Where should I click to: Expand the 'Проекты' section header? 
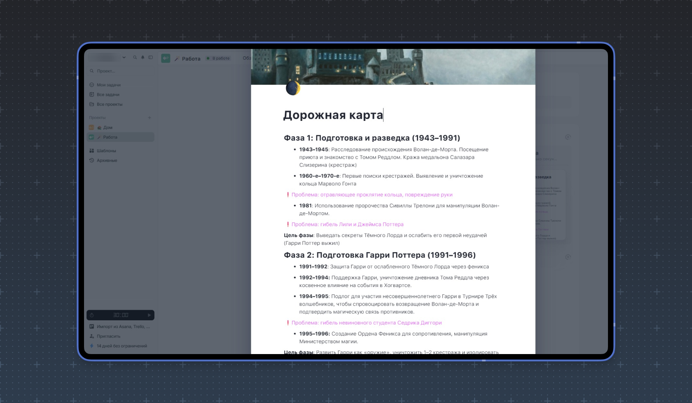(x=99, y=118)
